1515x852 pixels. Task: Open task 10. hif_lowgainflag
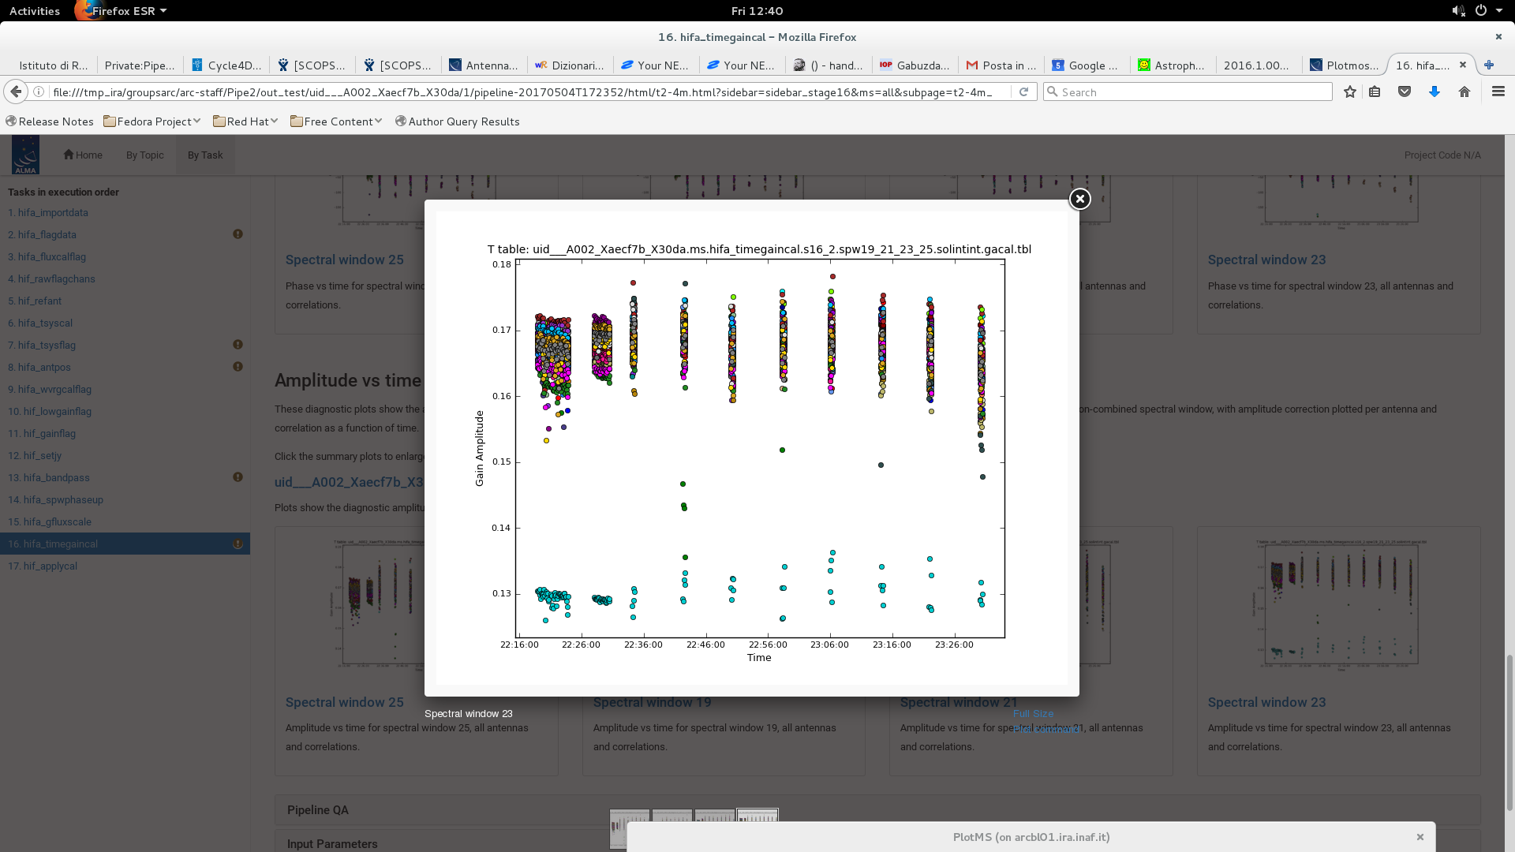pyautogui.click(x=50, y=411)
